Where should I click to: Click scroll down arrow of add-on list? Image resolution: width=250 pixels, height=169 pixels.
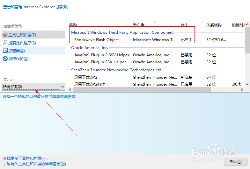pyautogui.click(x=247, y=84)
